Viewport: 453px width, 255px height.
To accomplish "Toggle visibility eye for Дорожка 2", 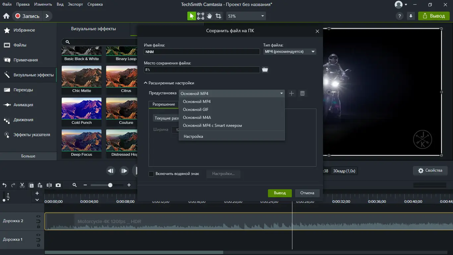I will coord(38,216).
